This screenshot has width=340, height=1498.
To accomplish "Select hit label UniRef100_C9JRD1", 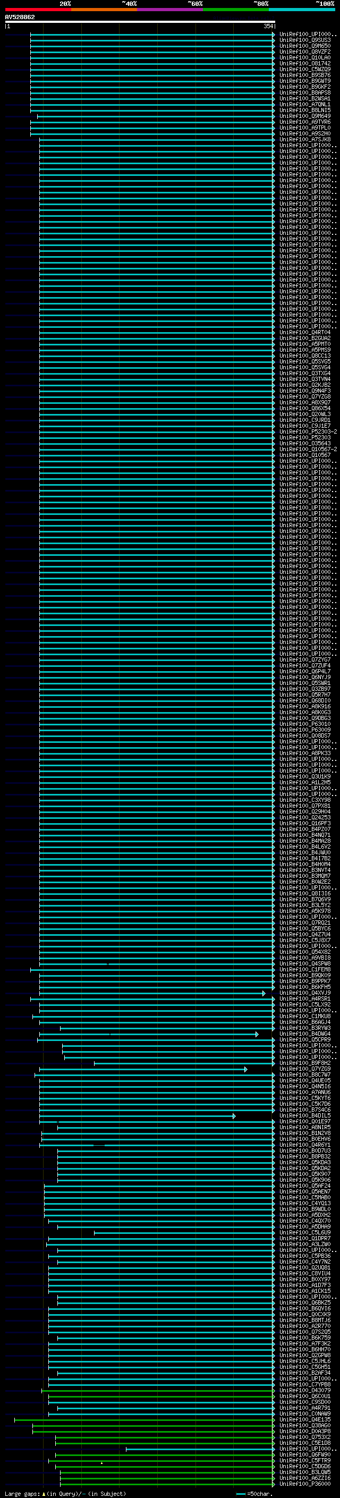I will [x=305, y=419].
